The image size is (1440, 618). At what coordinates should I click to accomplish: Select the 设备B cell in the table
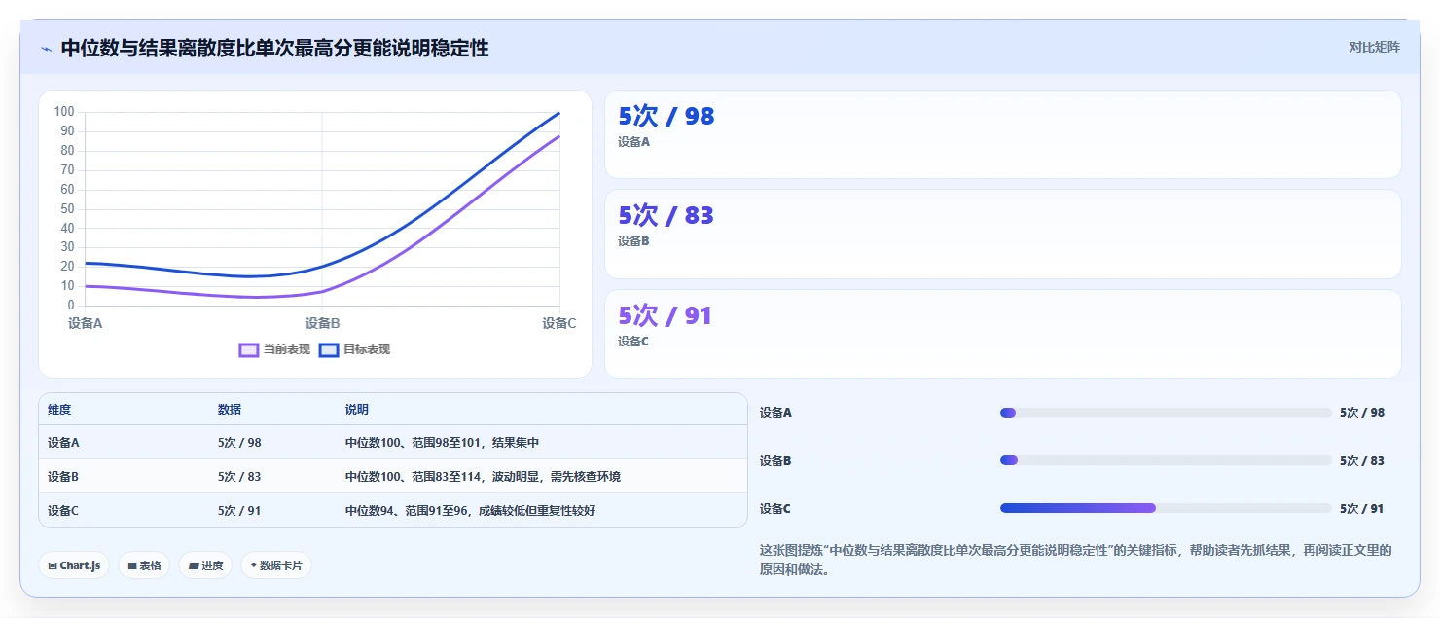[x=63, y=477]
